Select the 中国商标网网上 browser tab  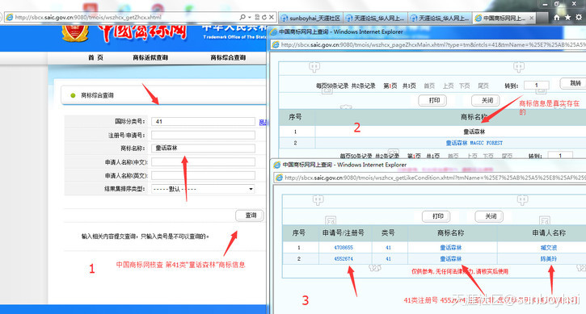click(504, 18)
